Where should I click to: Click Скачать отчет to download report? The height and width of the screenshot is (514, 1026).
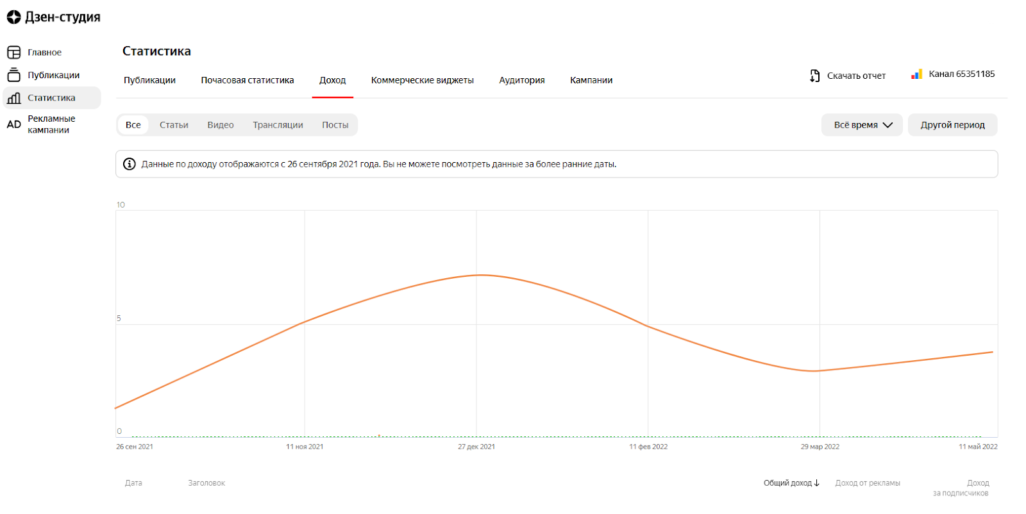click(855, 76)
